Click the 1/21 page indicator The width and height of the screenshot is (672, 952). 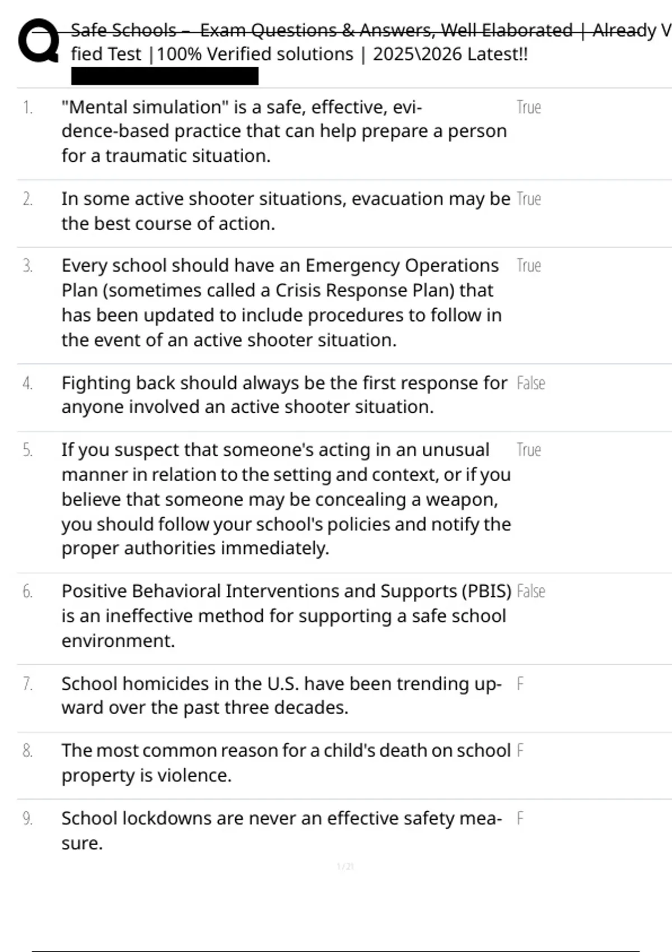click(x=346, y=866)
